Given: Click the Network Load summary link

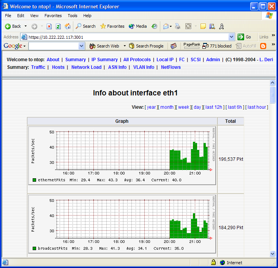Looking at the screenshot, I should click(x=86, y=67).
